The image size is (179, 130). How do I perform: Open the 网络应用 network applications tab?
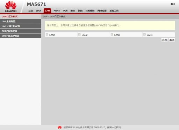pos(102,11)
